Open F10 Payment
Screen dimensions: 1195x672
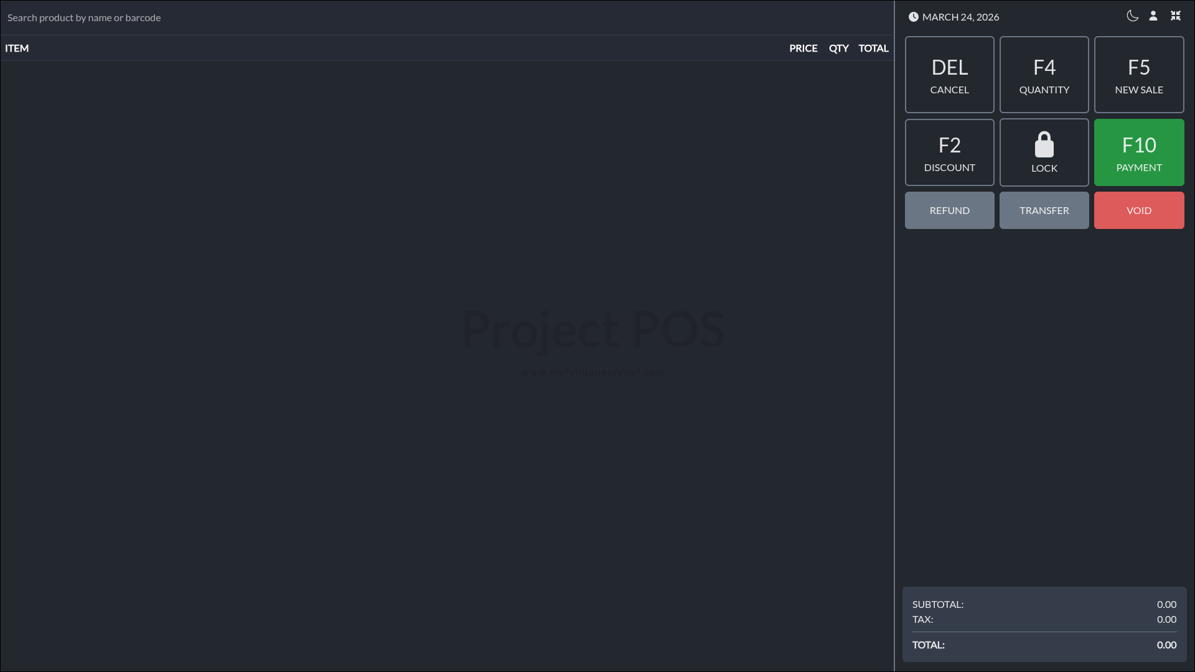(x=1138, y=152)
